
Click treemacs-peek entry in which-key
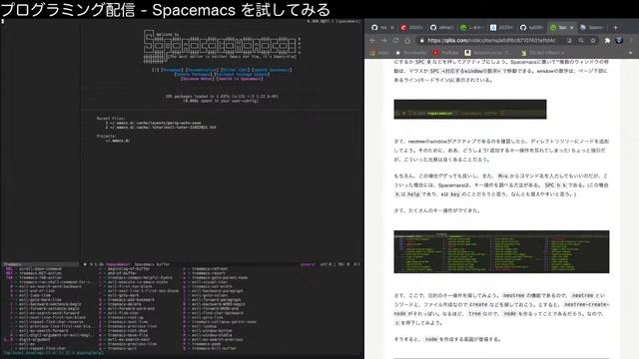tap(207, 344)
